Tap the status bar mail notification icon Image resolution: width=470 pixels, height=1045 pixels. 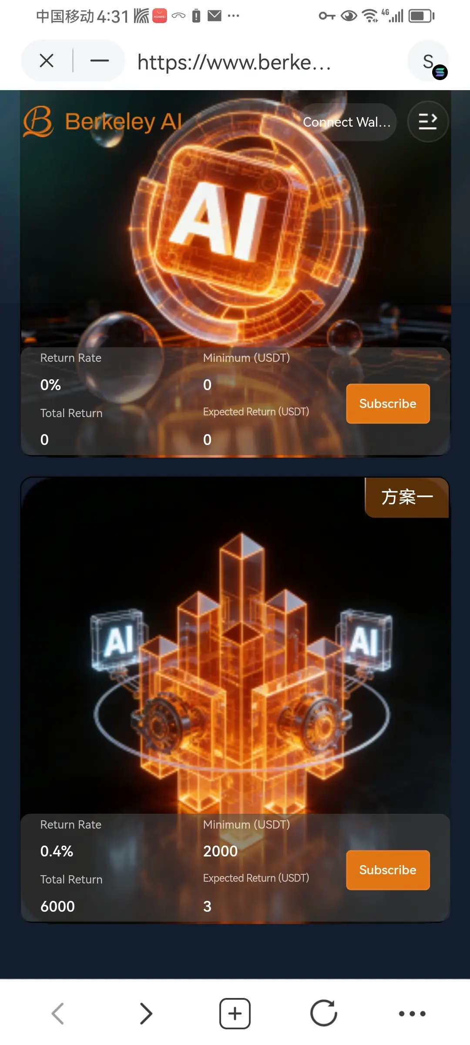click(214, 16)
